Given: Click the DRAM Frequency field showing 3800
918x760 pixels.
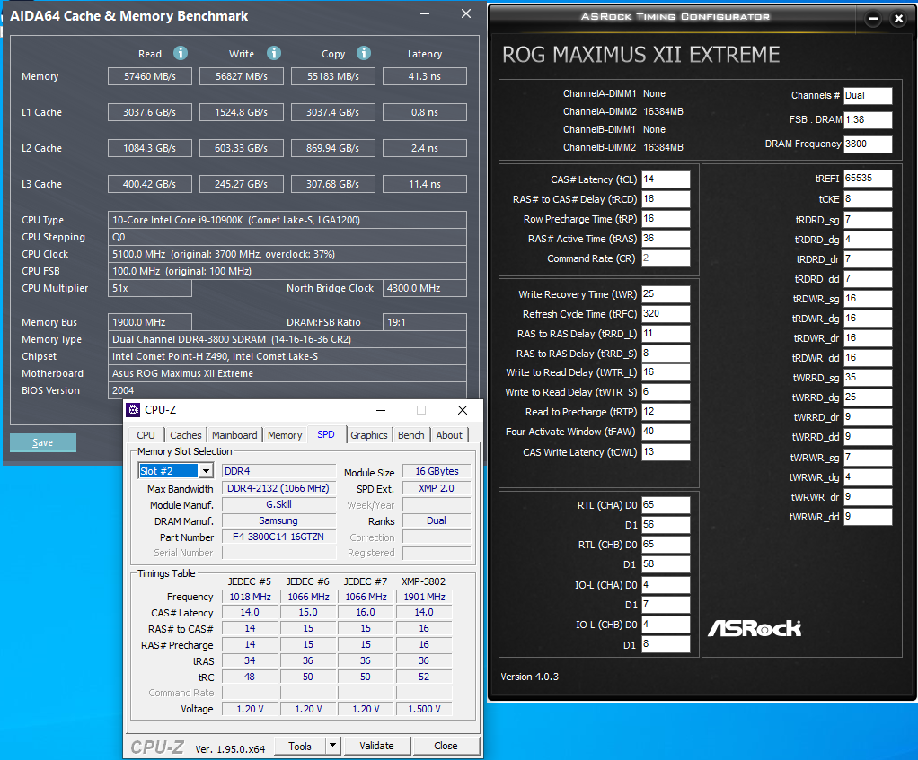Looking at the screenshot, I should click(868, 144).
